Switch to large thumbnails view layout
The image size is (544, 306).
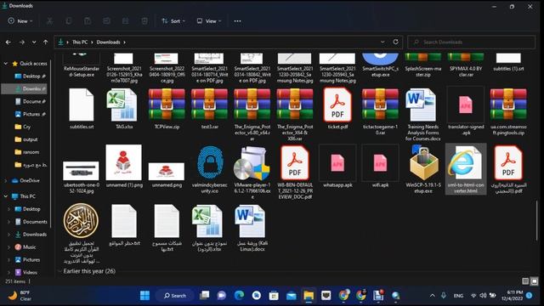534,281
